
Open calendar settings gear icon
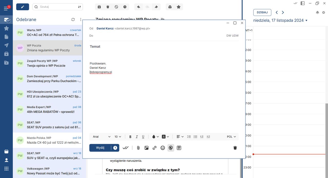coord(323,12)
